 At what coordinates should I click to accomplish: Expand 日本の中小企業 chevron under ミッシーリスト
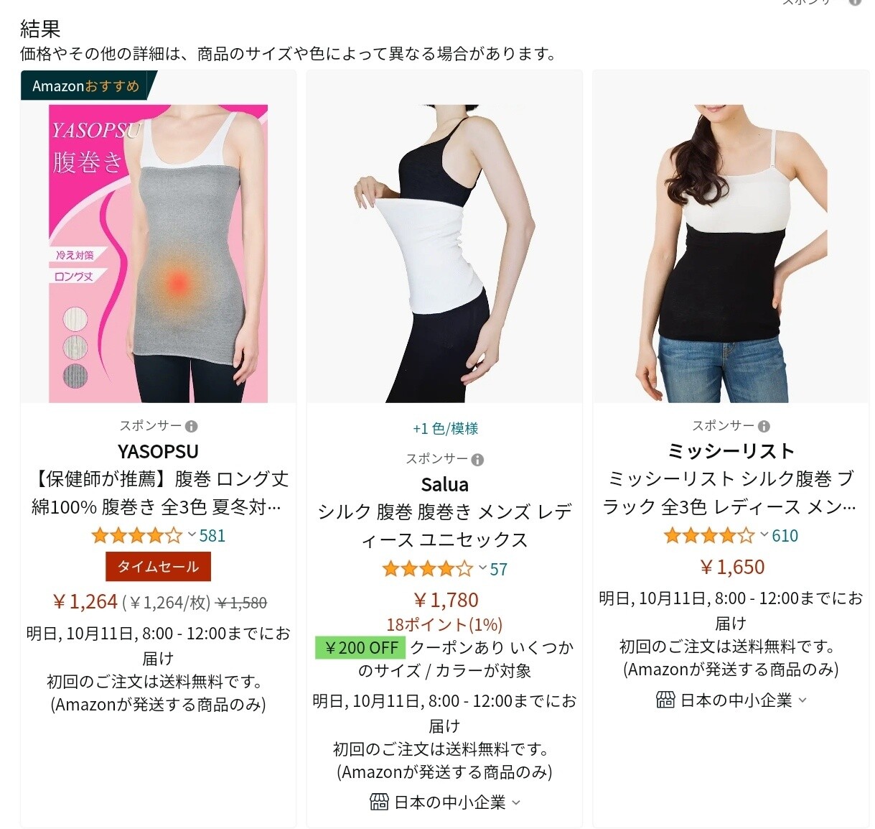803,700
